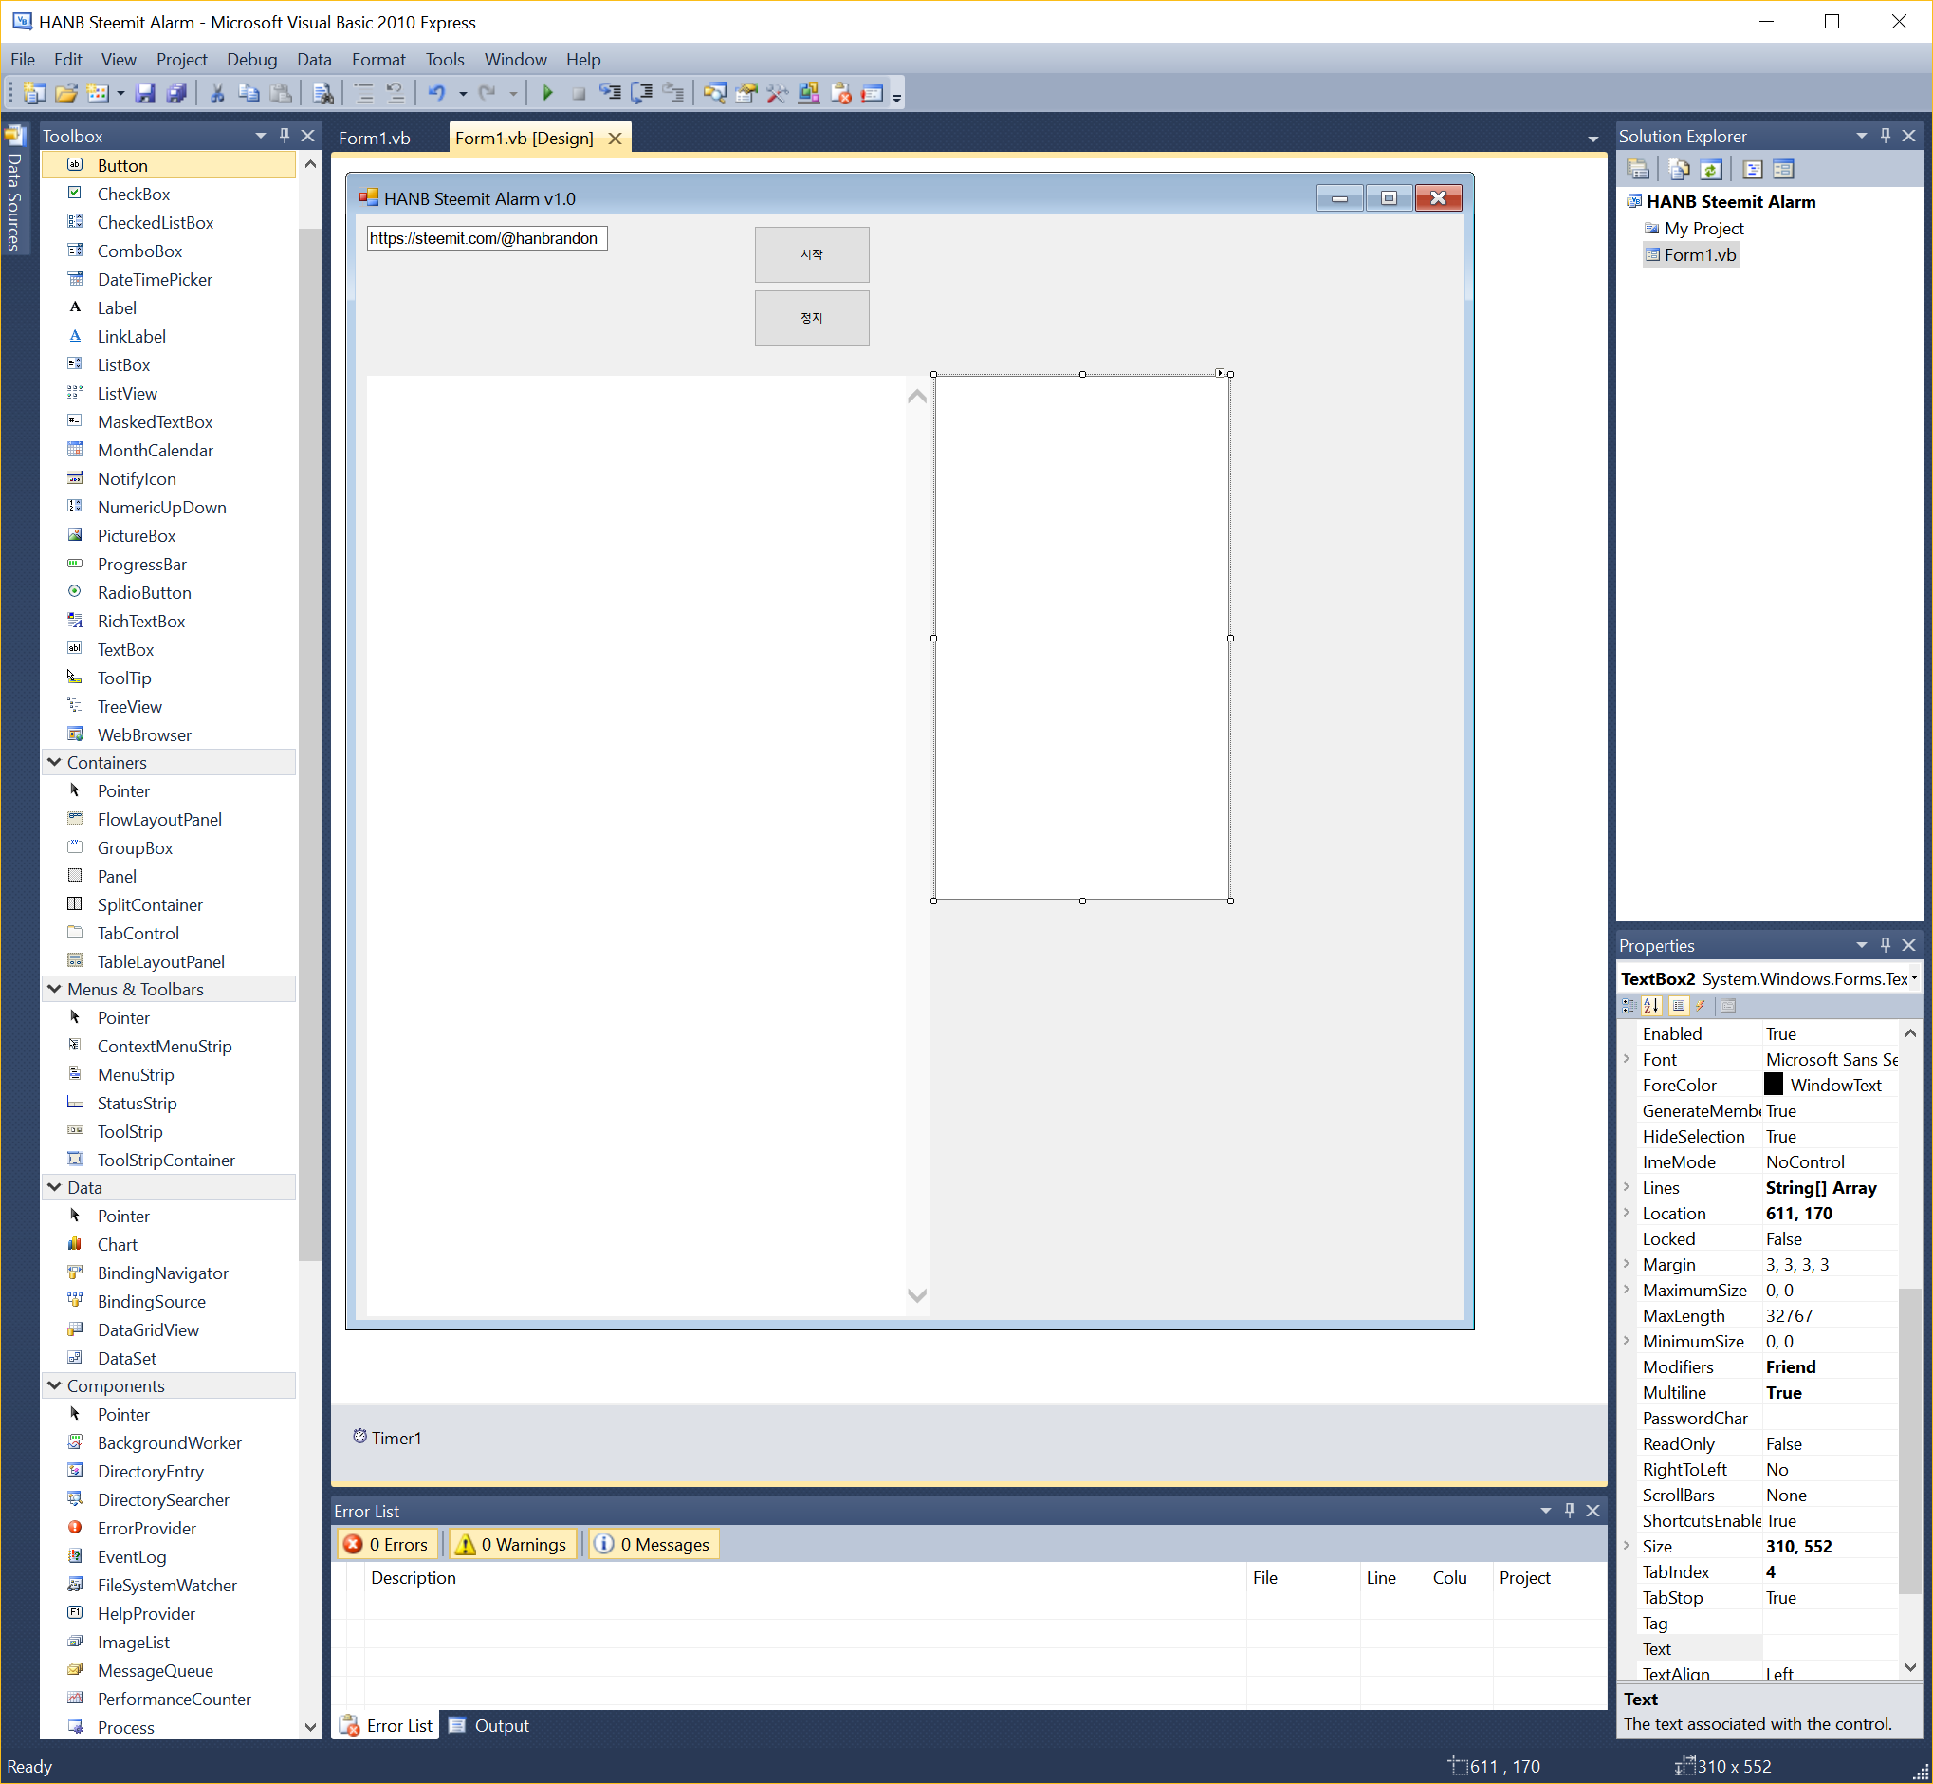Open the Debug menu
Image resolution: width=1933 pixels, height=1784 pixels.
click(251, 59)
